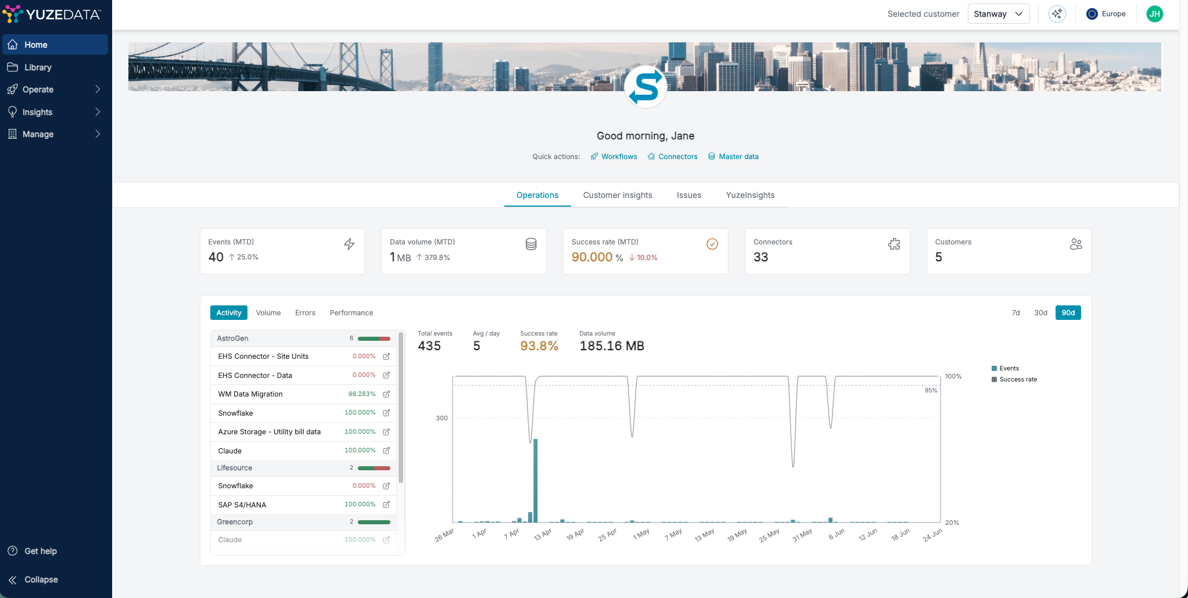
Task: Switch to the Errors chart tab
Action: coord(305,313)
